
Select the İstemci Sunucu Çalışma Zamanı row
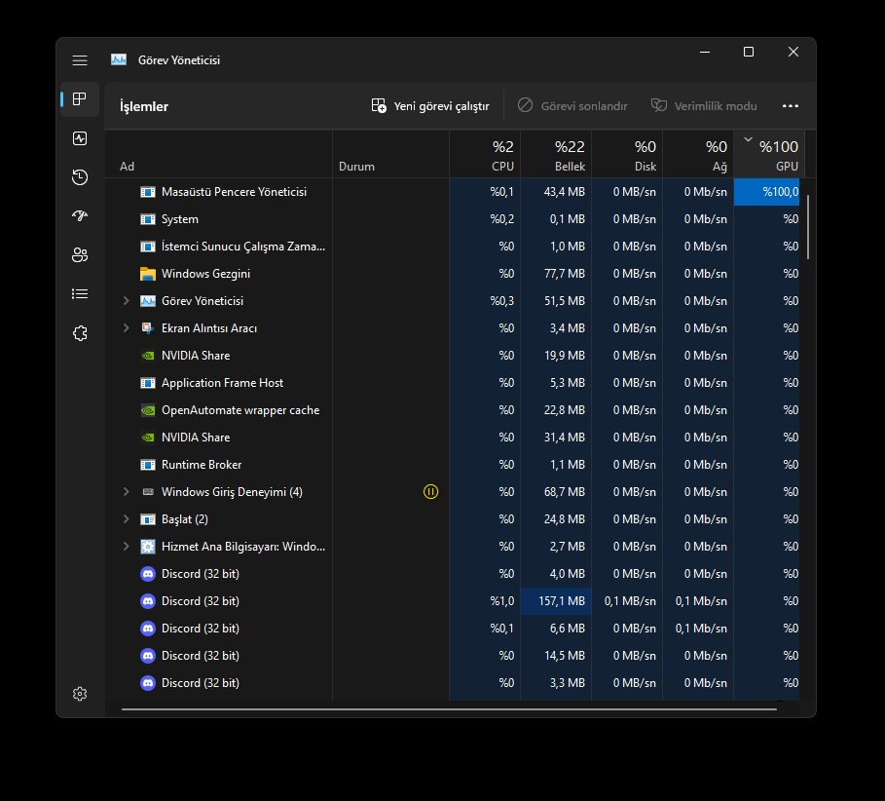coord(452,247)
